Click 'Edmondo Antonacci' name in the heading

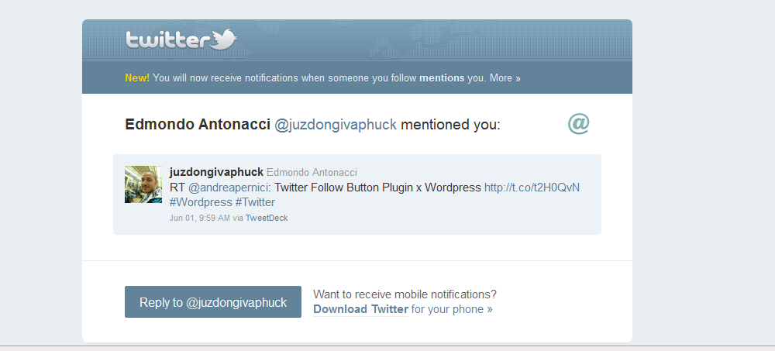tap(198, 125)
